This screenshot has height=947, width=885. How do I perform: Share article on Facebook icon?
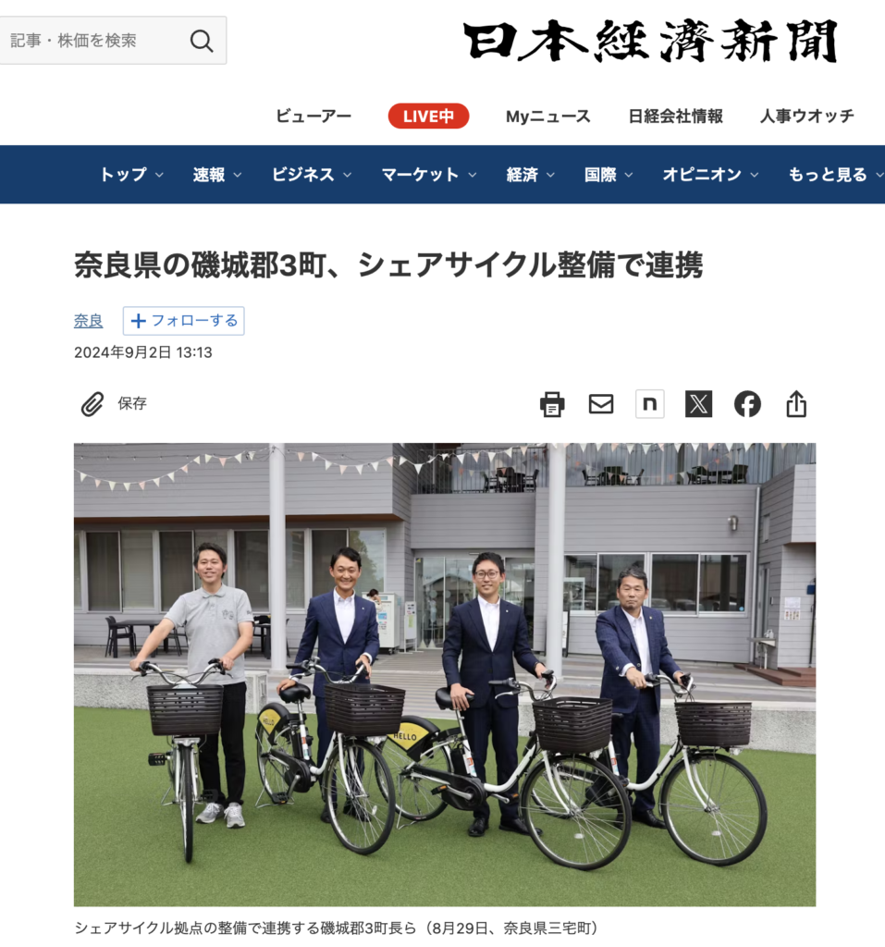pos(747,404)
